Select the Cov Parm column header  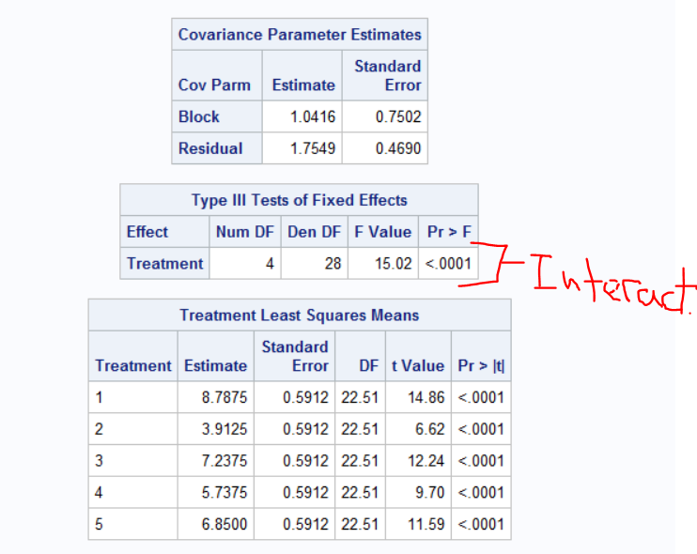click(214, 85)
